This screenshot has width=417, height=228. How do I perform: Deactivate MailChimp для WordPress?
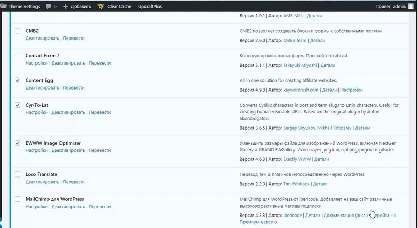(68, 207)
